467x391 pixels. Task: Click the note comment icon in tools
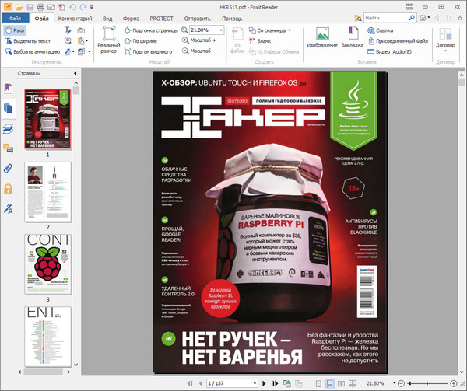point(68,41)
